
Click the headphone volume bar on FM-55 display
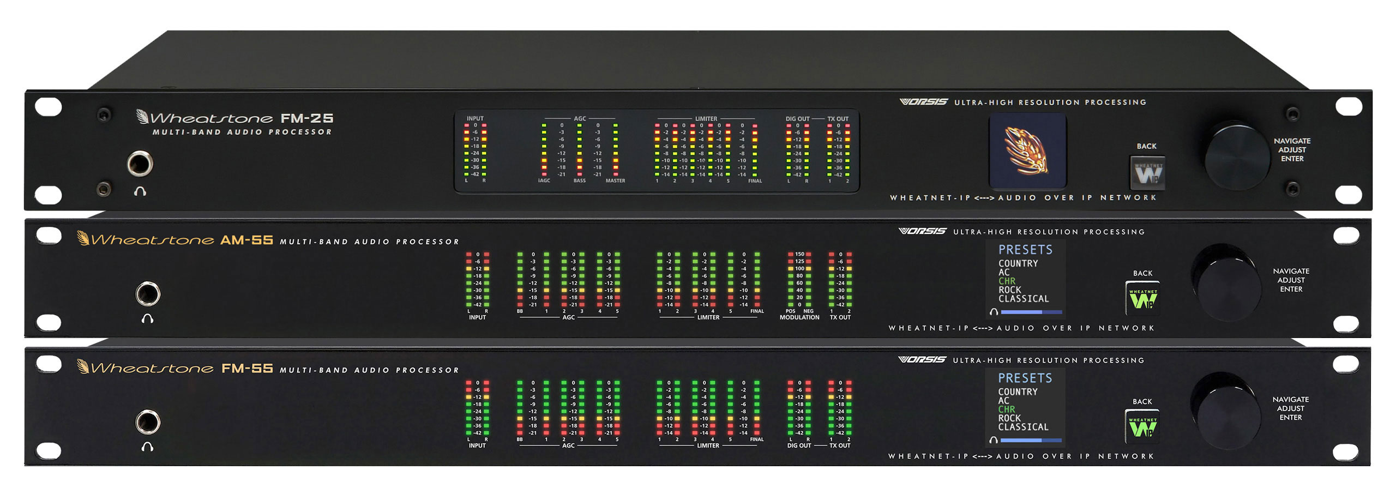pyautogui.click(x=1031, y=440)
